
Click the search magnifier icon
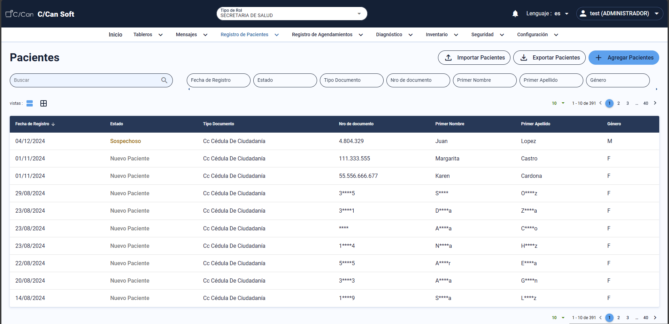tap(164, 80)
